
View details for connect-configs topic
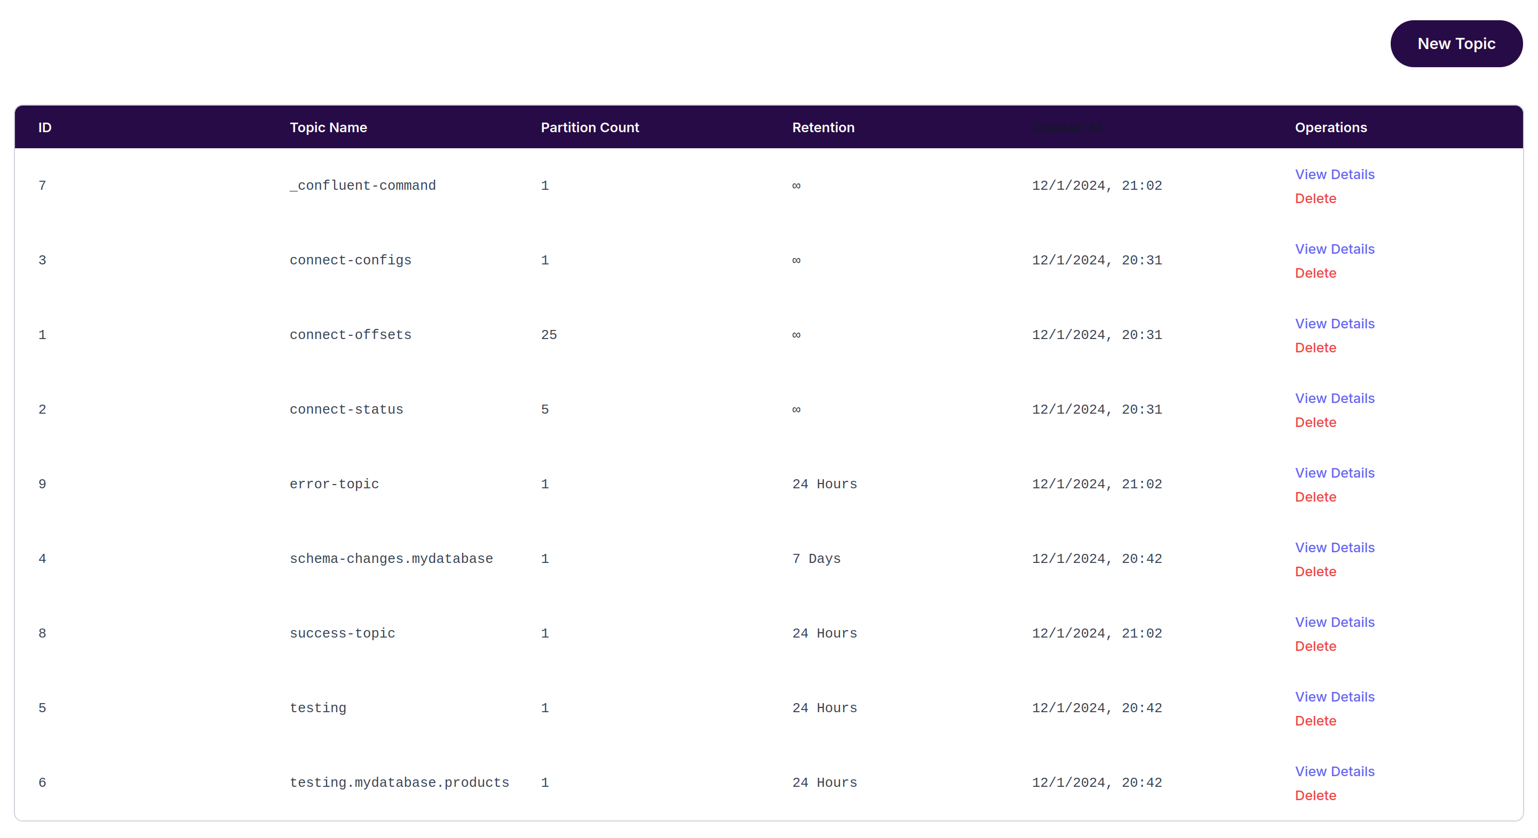coord(1335,249)
